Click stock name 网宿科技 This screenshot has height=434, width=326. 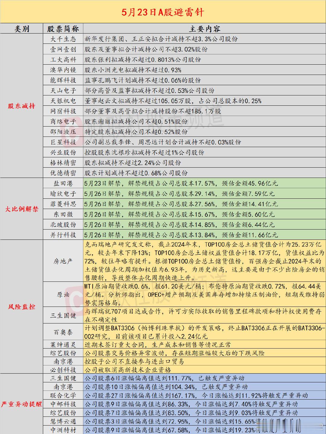tap(63, 111)
